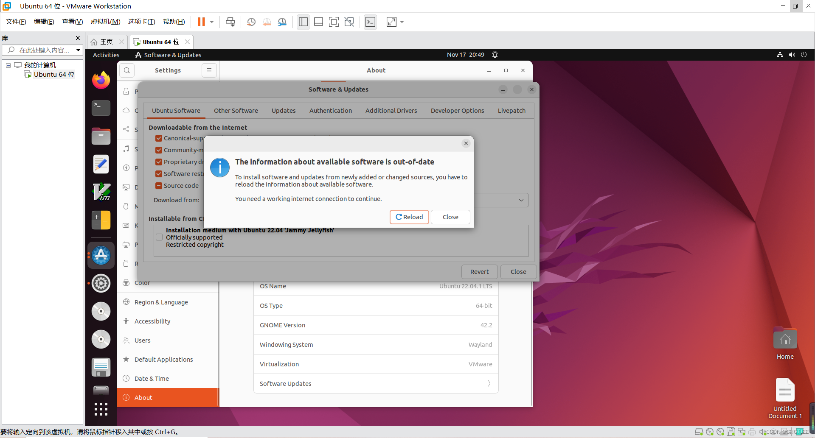815x438 pixels.
Task: Select the Authentication tab
Action: (331, 111)
